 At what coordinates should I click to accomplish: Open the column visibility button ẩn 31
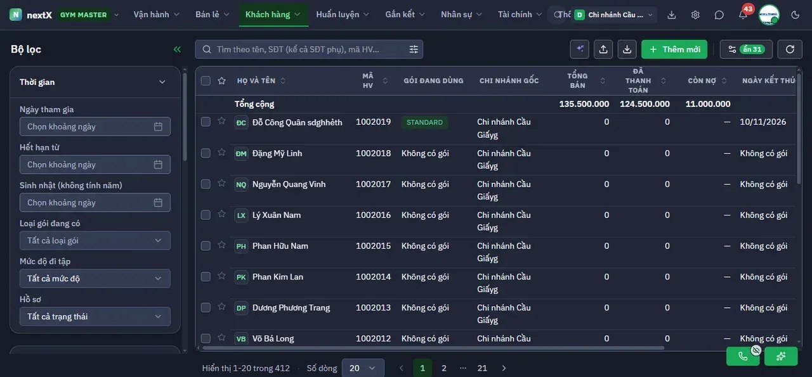[747, 49]
